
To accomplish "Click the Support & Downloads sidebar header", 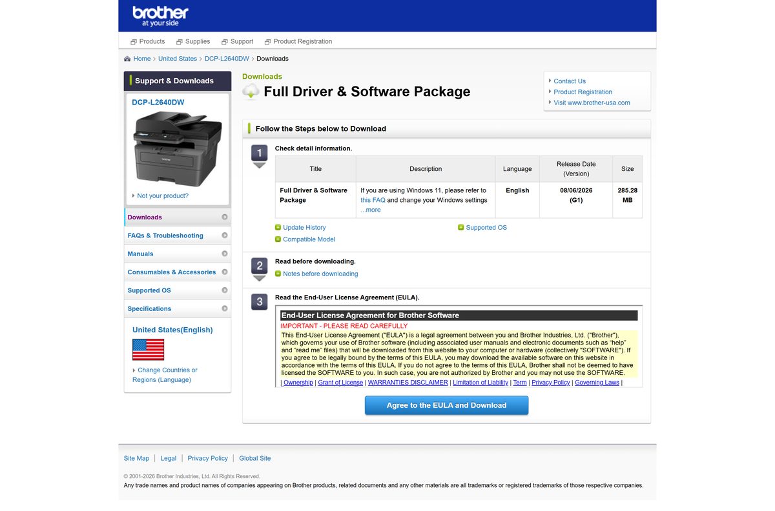I will 178,81.
